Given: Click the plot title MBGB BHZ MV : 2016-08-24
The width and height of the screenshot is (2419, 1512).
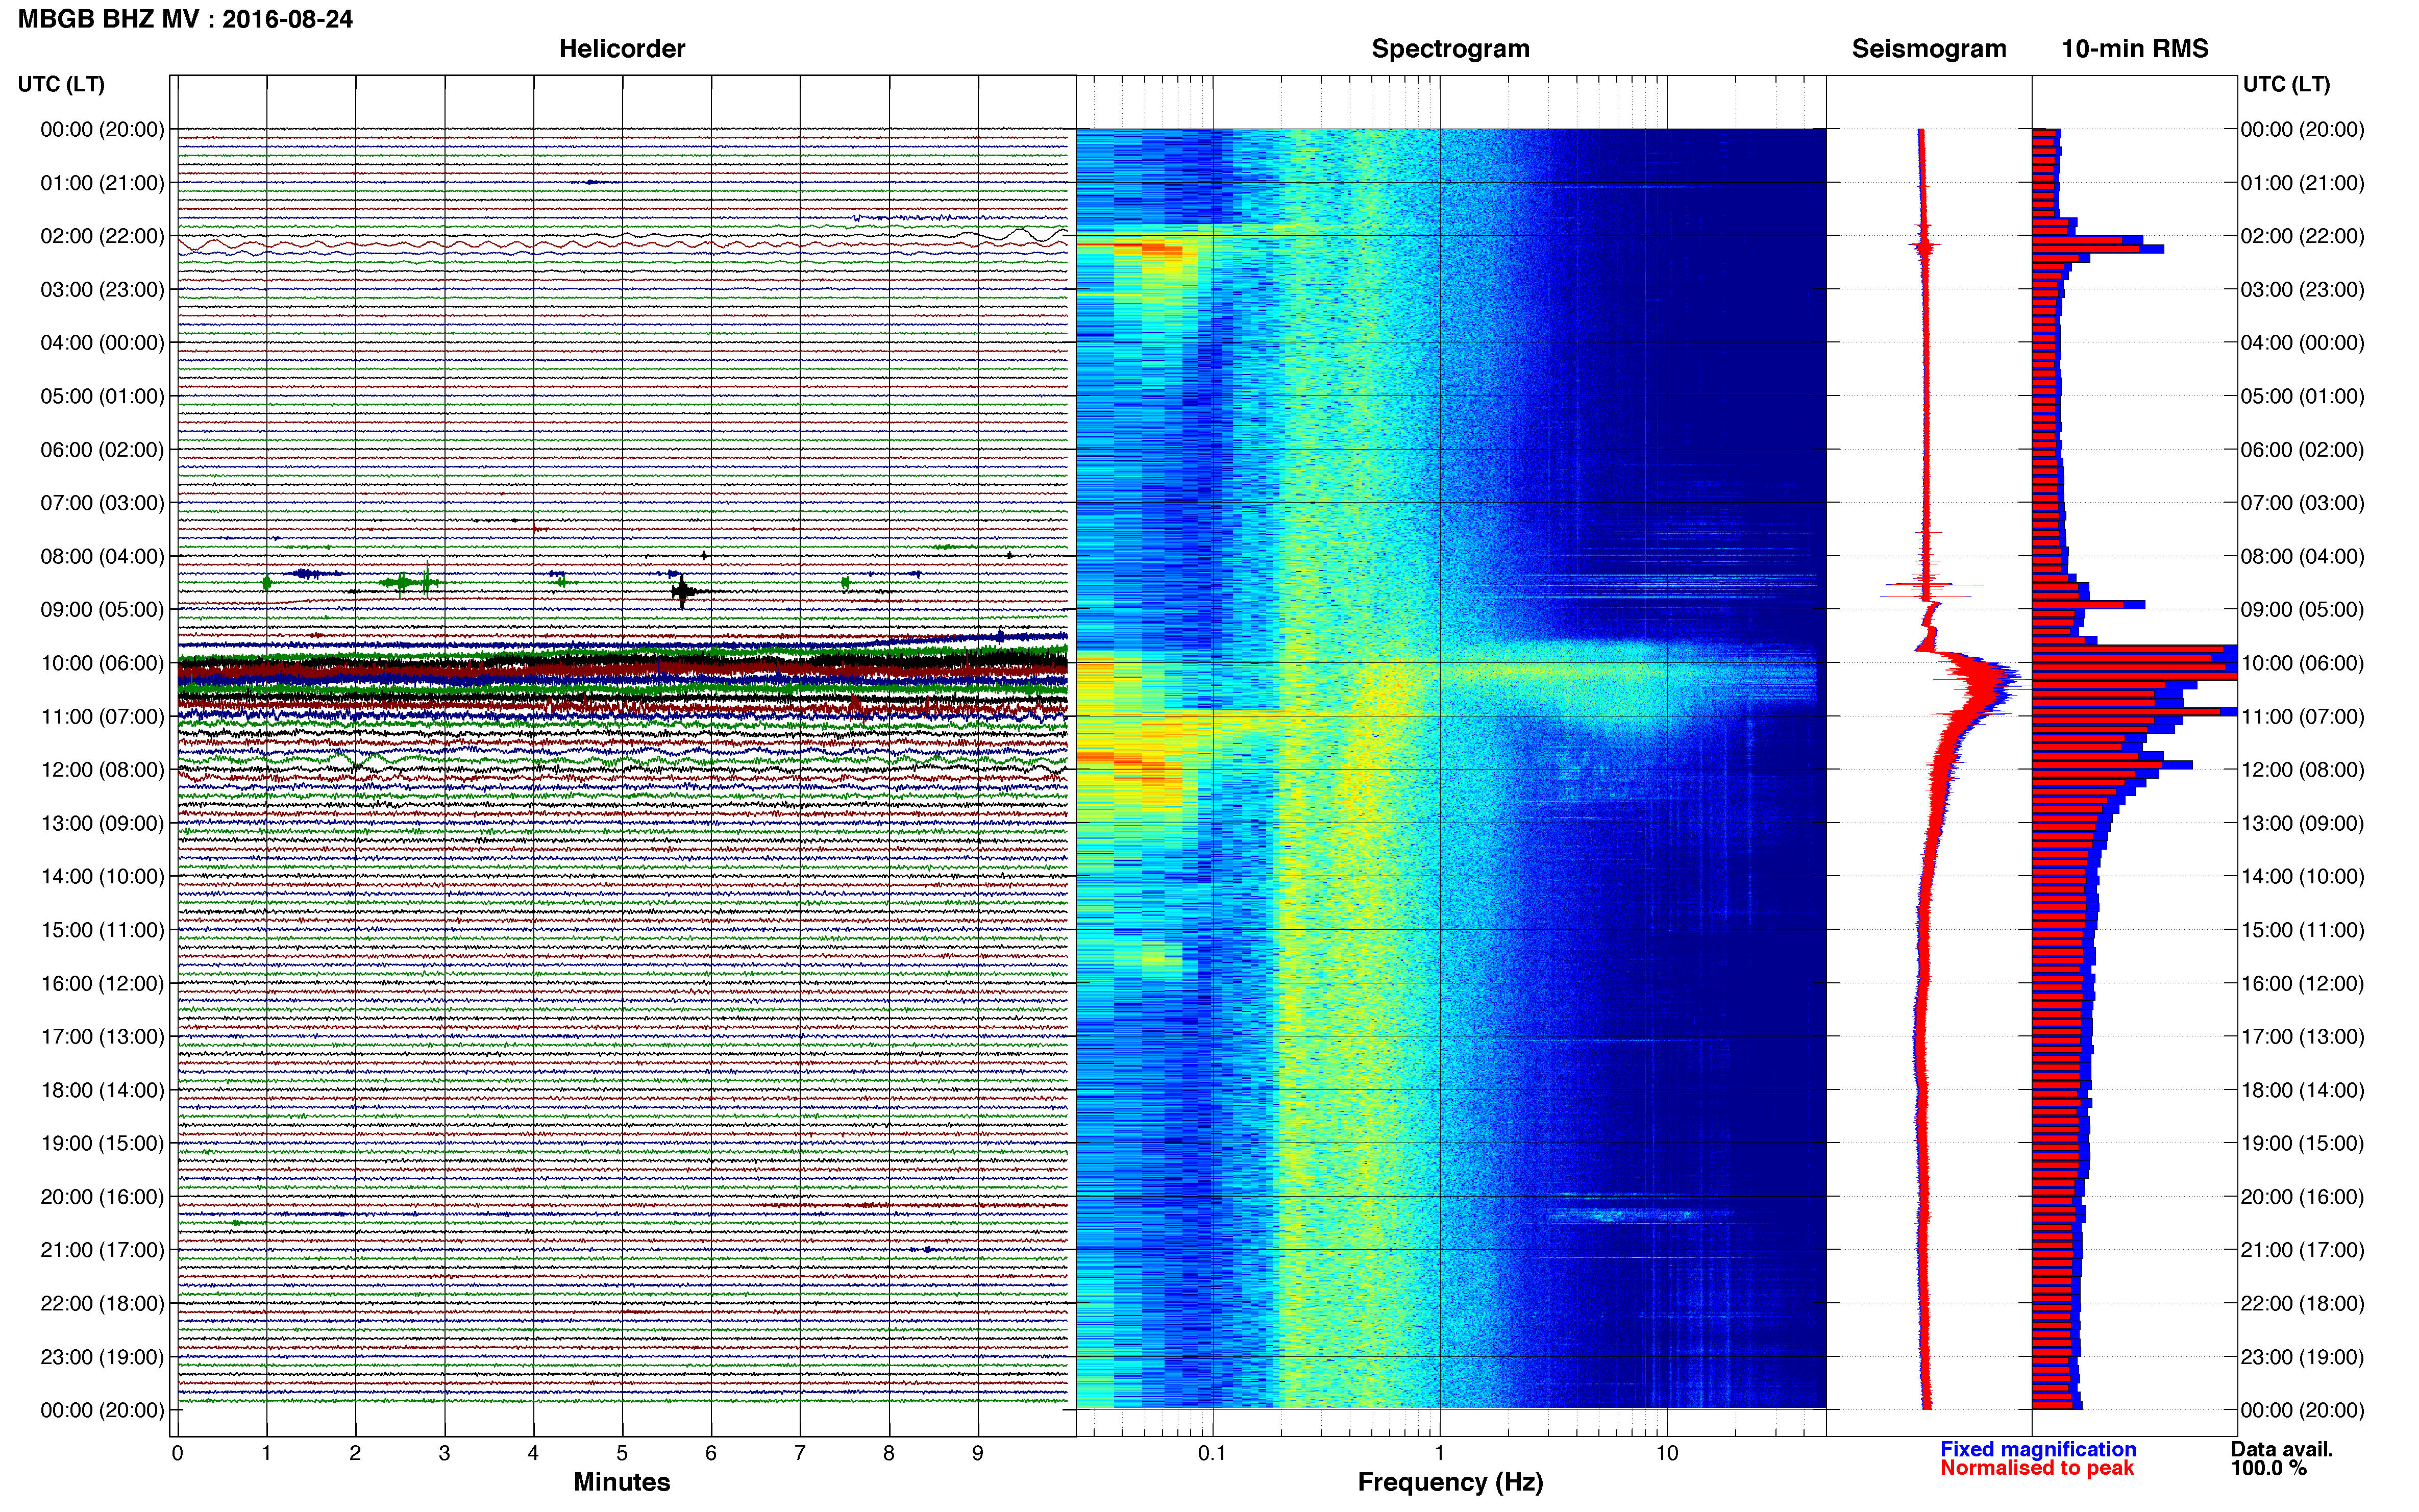Looking at the screenshot, I should 185,19.
